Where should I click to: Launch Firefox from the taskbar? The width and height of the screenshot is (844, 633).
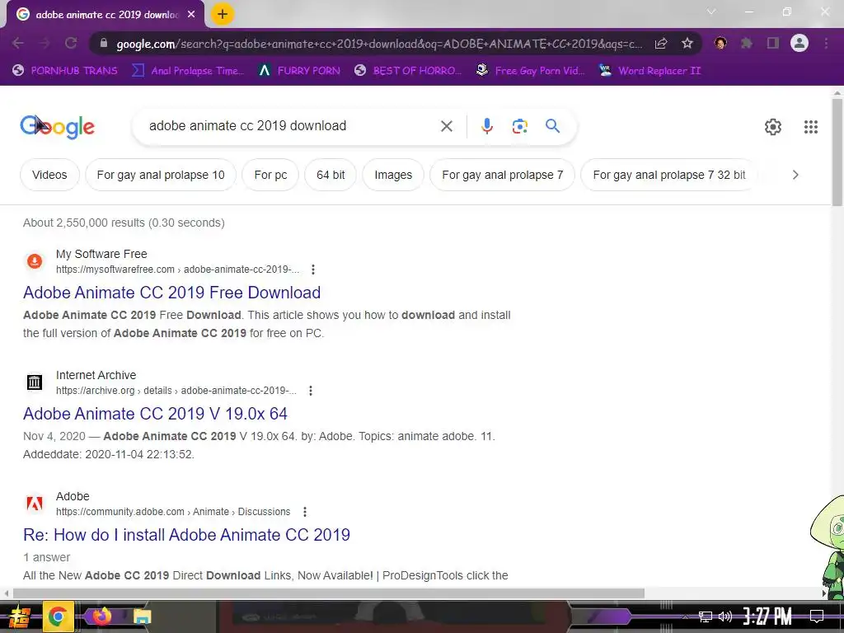click(101, 617)
